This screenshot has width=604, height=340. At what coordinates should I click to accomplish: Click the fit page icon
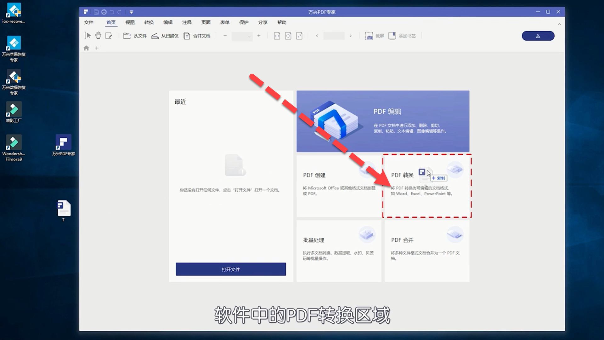pyautogui.click(x=288, y=36)
